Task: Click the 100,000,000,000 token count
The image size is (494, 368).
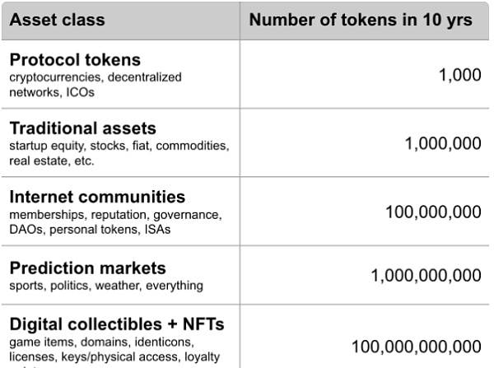Action: [x=417, y=347]
